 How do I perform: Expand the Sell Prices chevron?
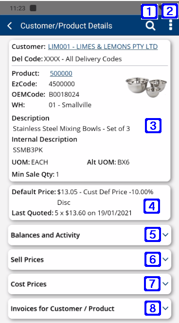click(x=165, y=259)
